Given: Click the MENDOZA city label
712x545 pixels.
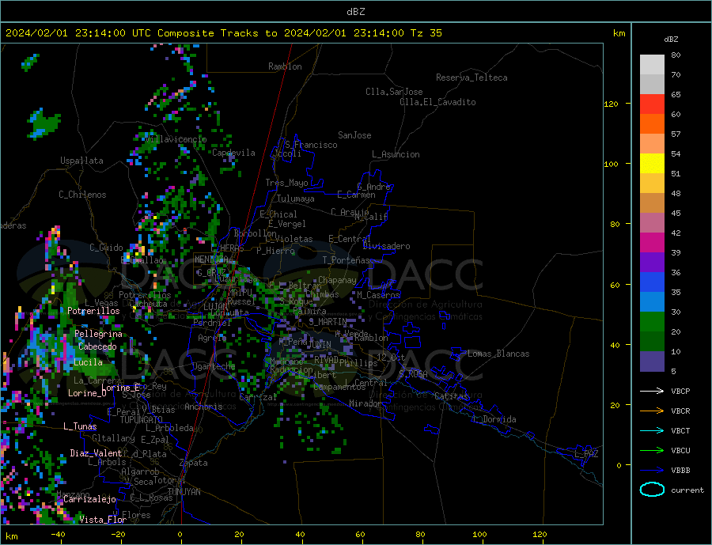Looking at the screenshot, I should (211, 259).
